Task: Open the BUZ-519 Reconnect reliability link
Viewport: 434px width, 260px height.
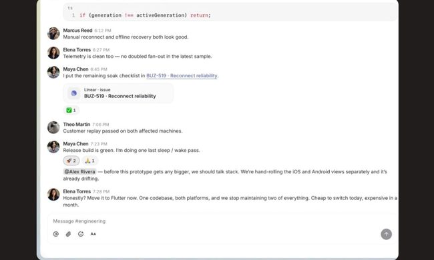Action: click(x=182, y=76)
